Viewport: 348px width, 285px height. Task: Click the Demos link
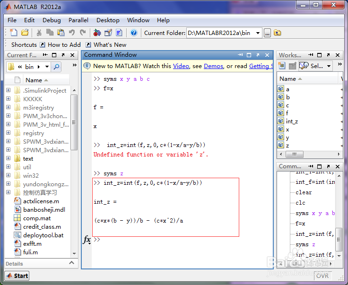click(x=214, y=66)
